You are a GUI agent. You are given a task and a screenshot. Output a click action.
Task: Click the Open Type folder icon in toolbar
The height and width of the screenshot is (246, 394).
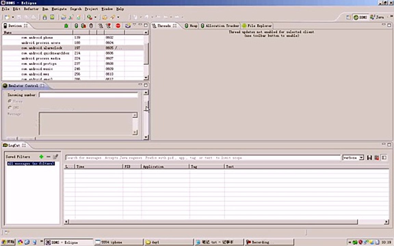[105, 17]
